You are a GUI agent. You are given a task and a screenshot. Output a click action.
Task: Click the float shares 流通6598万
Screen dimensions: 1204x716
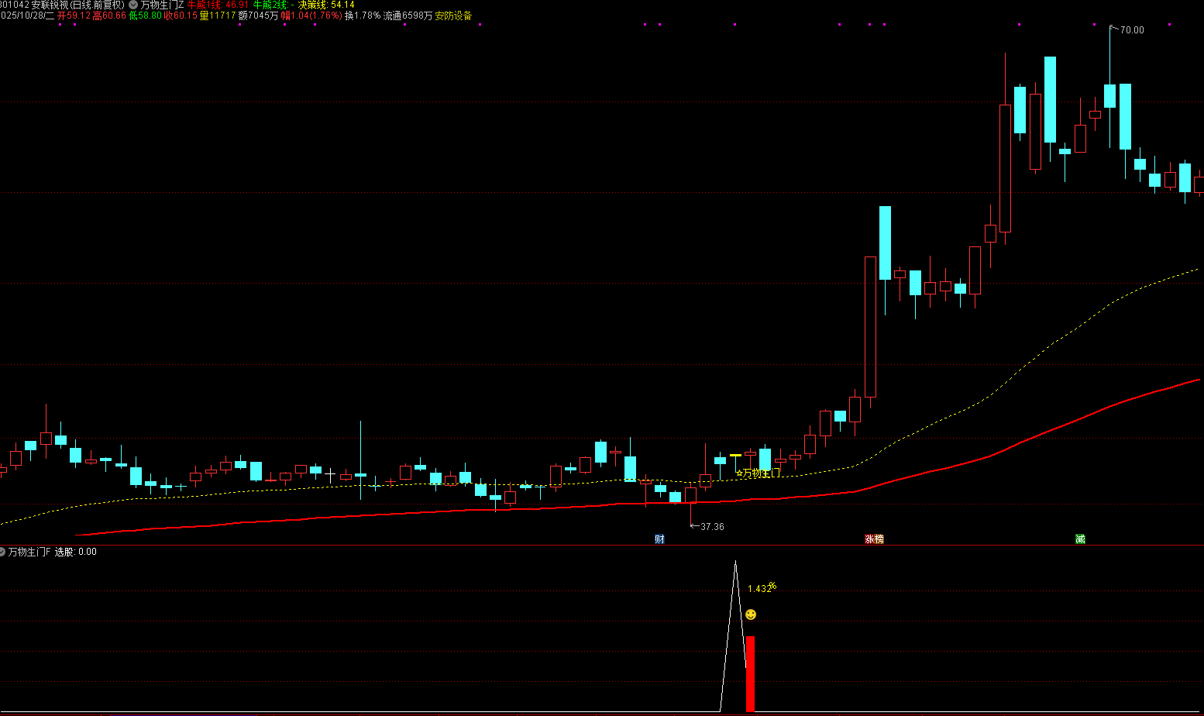coord(408,15)
